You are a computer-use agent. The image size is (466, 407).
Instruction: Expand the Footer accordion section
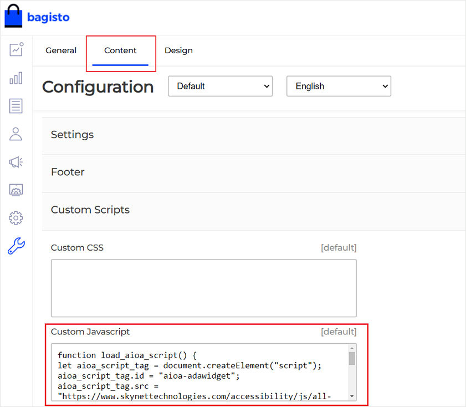[x=68, y=172]
